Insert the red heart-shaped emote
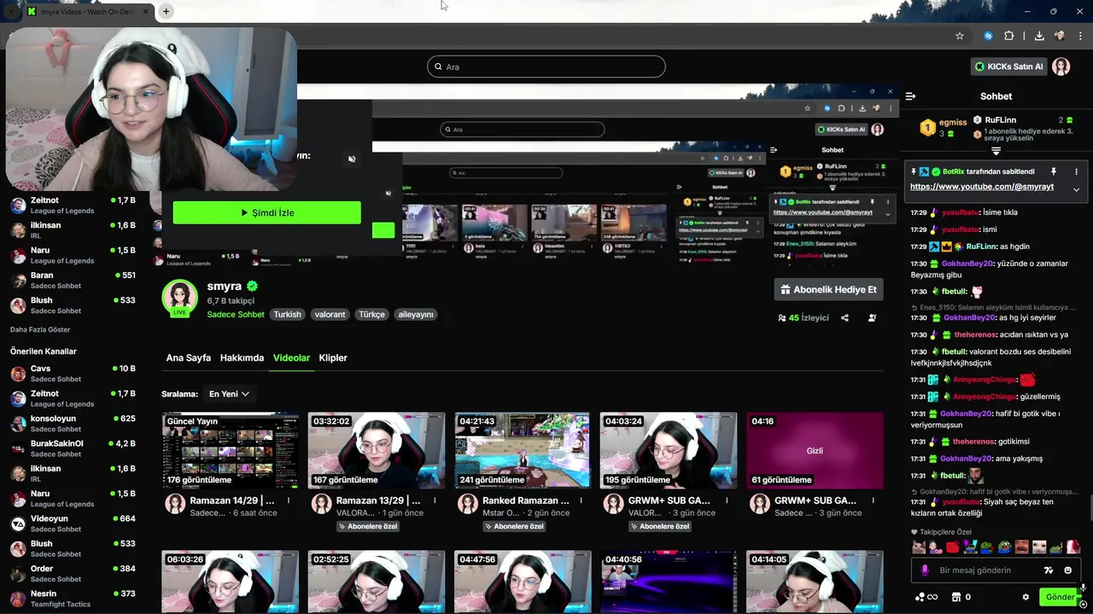Viewport: 1093px width, 614px height. coord(953,547)
